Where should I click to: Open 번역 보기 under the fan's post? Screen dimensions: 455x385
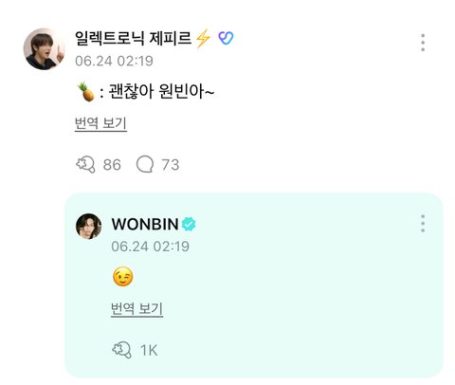click(x=100, y=123)
